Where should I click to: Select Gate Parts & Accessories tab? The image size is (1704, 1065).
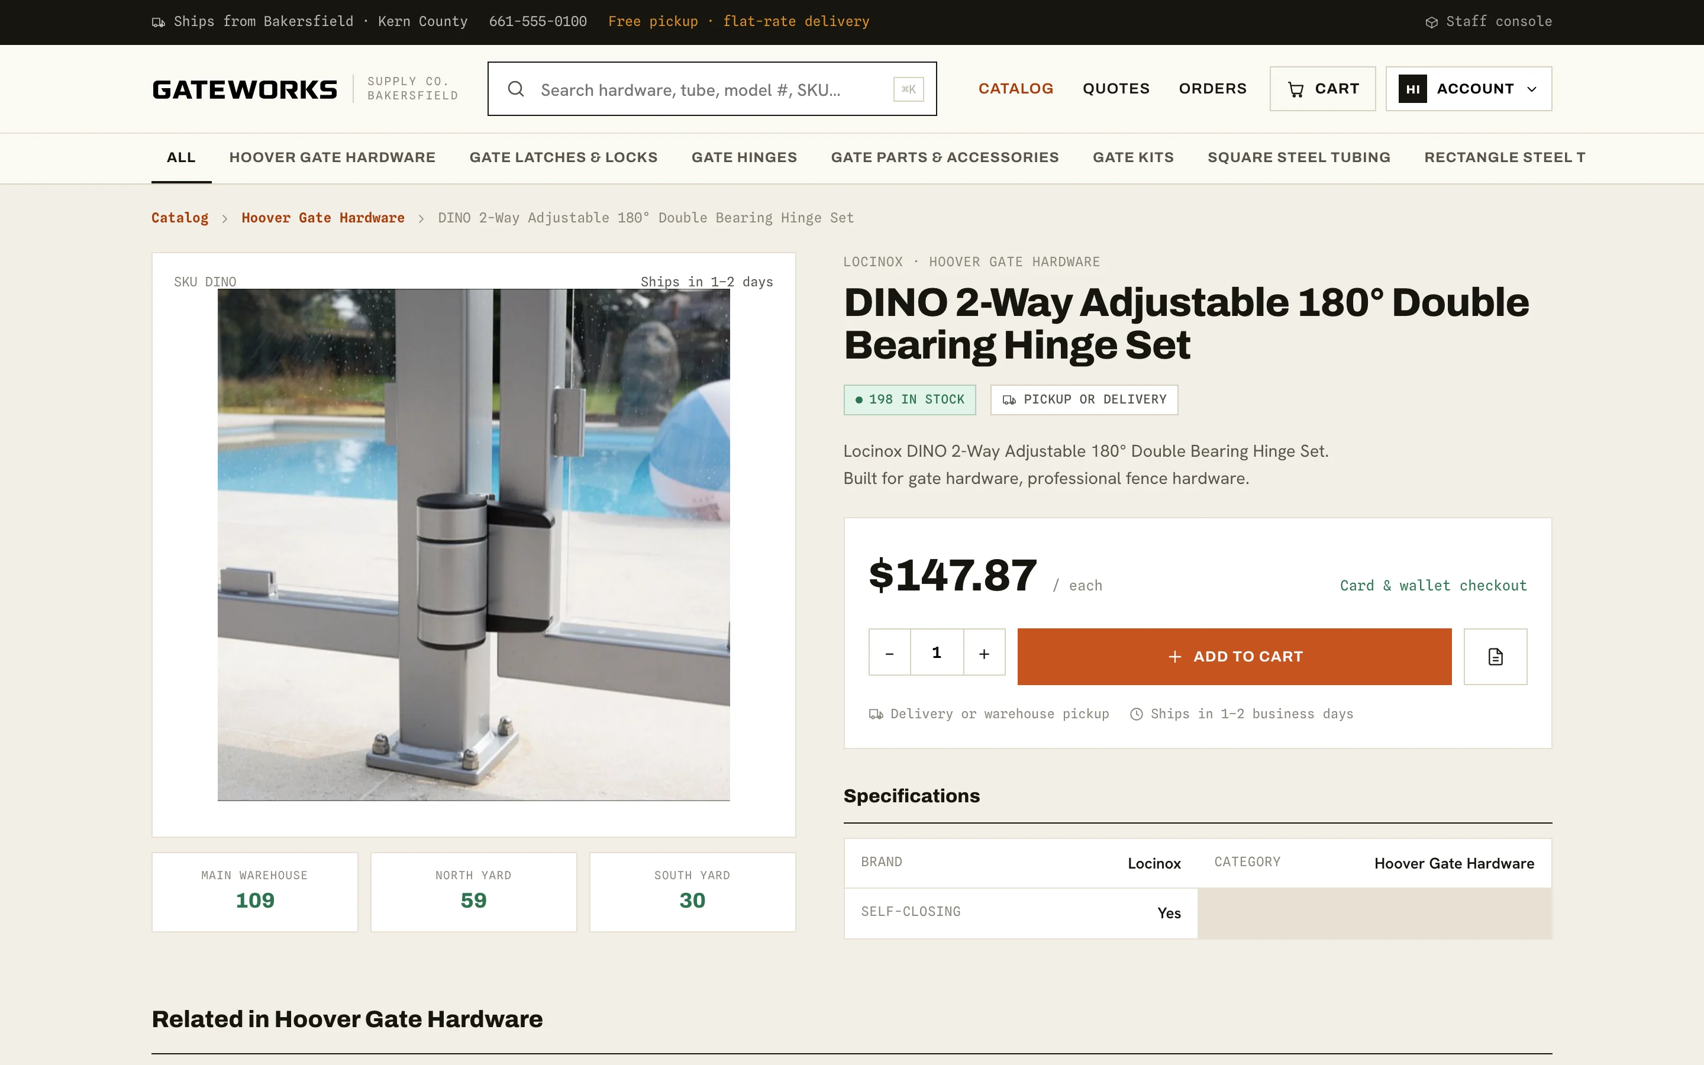pyautogui.click(x=944, y=158)
